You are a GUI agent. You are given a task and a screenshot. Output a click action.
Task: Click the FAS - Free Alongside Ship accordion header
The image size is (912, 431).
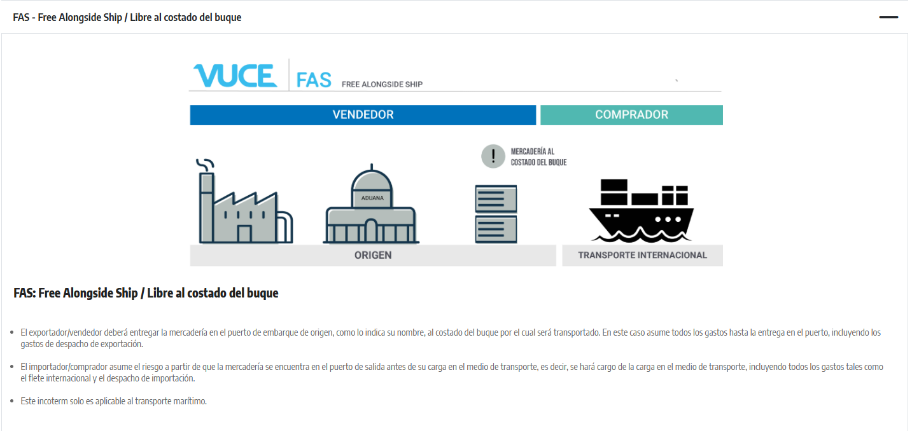click(x=455, y=17)
